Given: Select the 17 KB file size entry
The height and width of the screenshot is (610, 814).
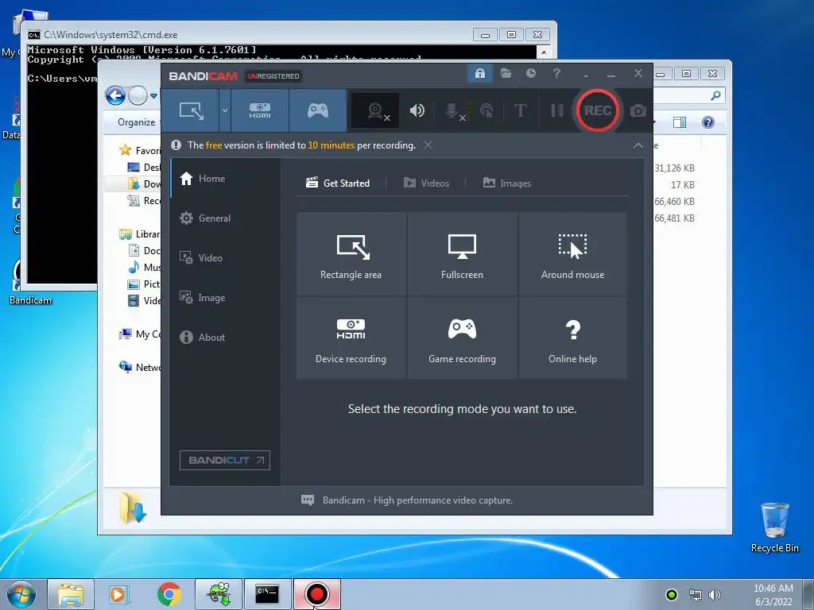Looking at the screenshot, I should coord(682,184).
